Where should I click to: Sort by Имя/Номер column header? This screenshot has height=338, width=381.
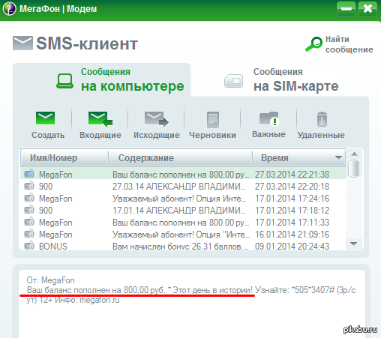(64, 158)
